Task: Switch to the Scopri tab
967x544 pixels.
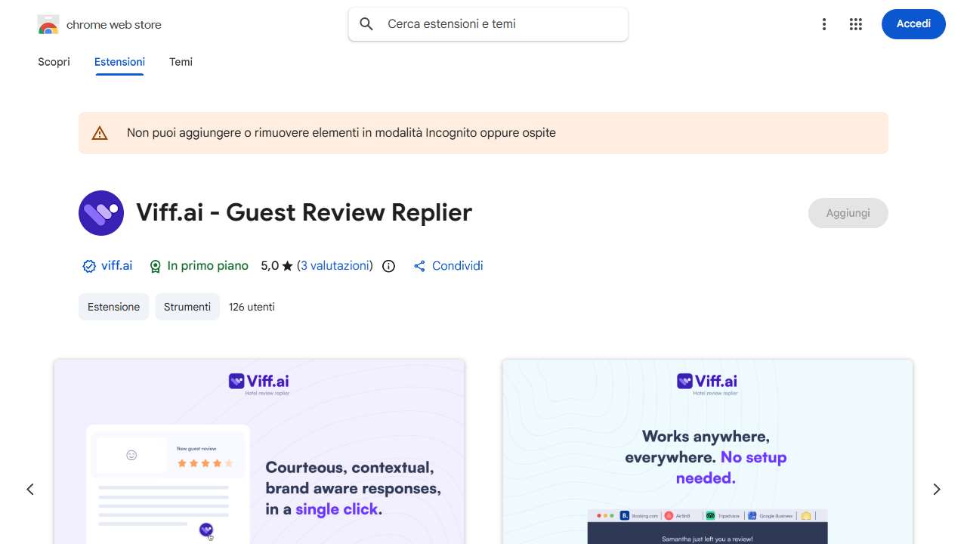Action: click(x=54, y=62)
